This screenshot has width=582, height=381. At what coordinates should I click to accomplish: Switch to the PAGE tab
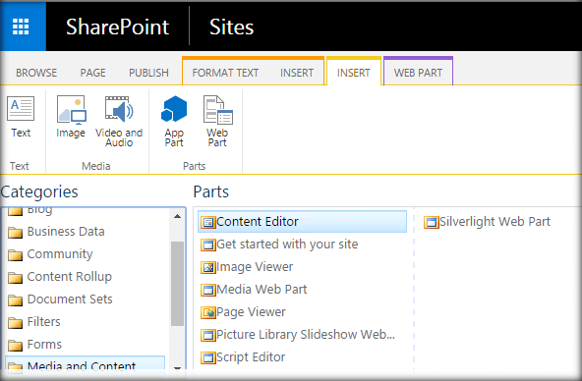coord(92,73)
